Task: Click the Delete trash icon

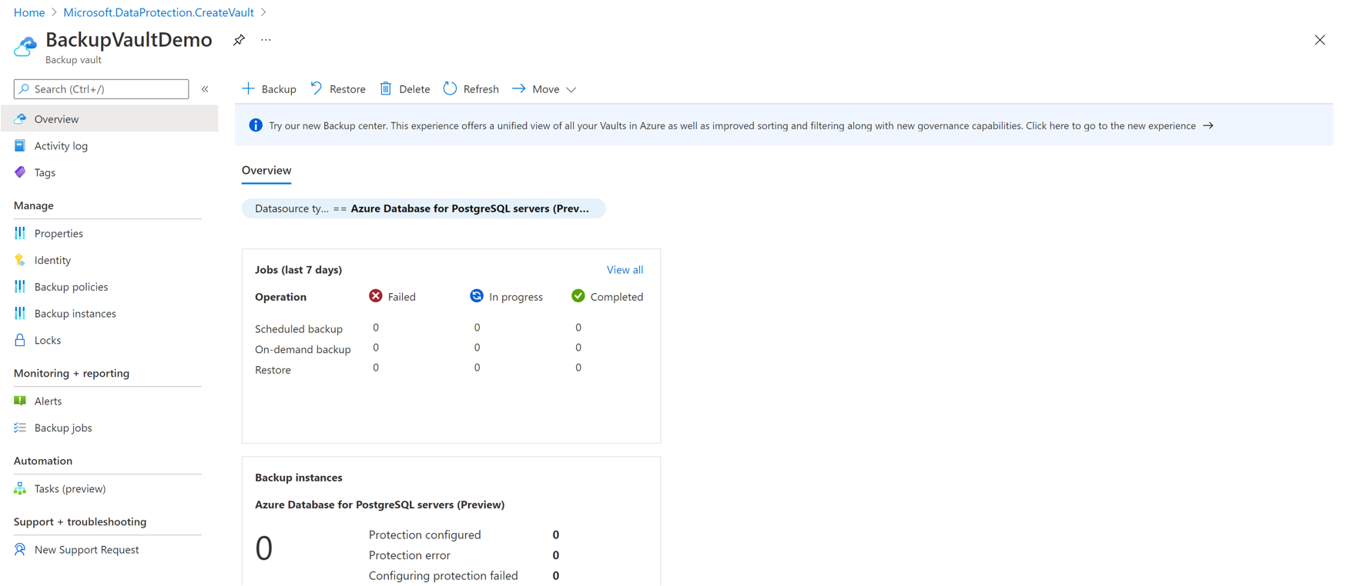Action: [x=387, y=89]
